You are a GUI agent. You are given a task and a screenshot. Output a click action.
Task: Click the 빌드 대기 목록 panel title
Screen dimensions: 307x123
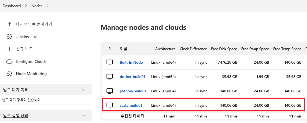click(x=16, y=90)
